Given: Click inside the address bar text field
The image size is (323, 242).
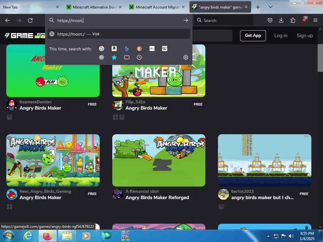Looking at the screenshot, I should 120,20.
